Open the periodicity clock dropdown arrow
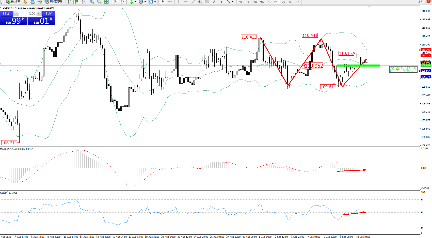 pos(145,2)
